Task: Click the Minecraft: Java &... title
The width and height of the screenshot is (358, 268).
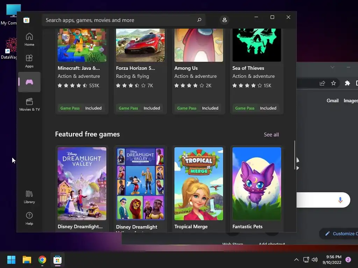Action: coord(79,68)
